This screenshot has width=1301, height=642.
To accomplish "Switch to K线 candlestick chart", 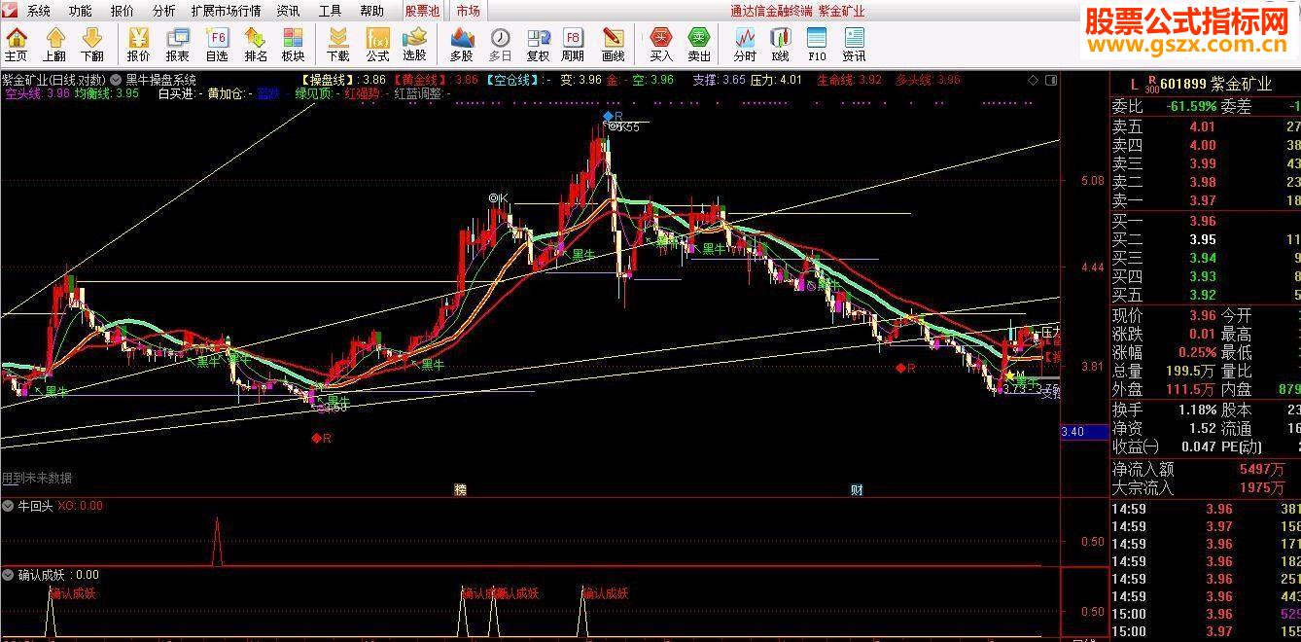I will click(780, 45).
